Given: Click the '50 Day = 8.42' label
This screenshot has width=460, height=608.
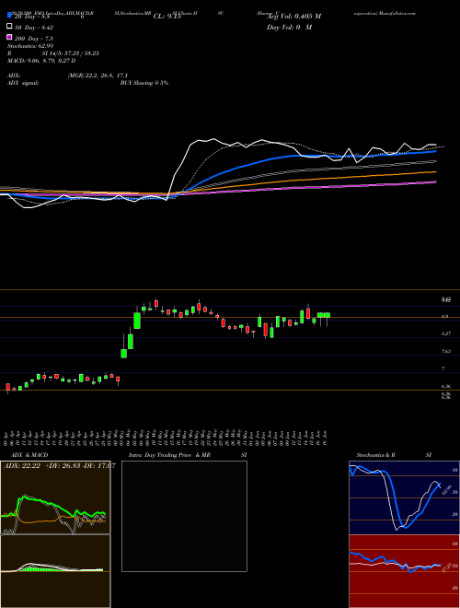Looking at the screenshot, I should [34, 28].
